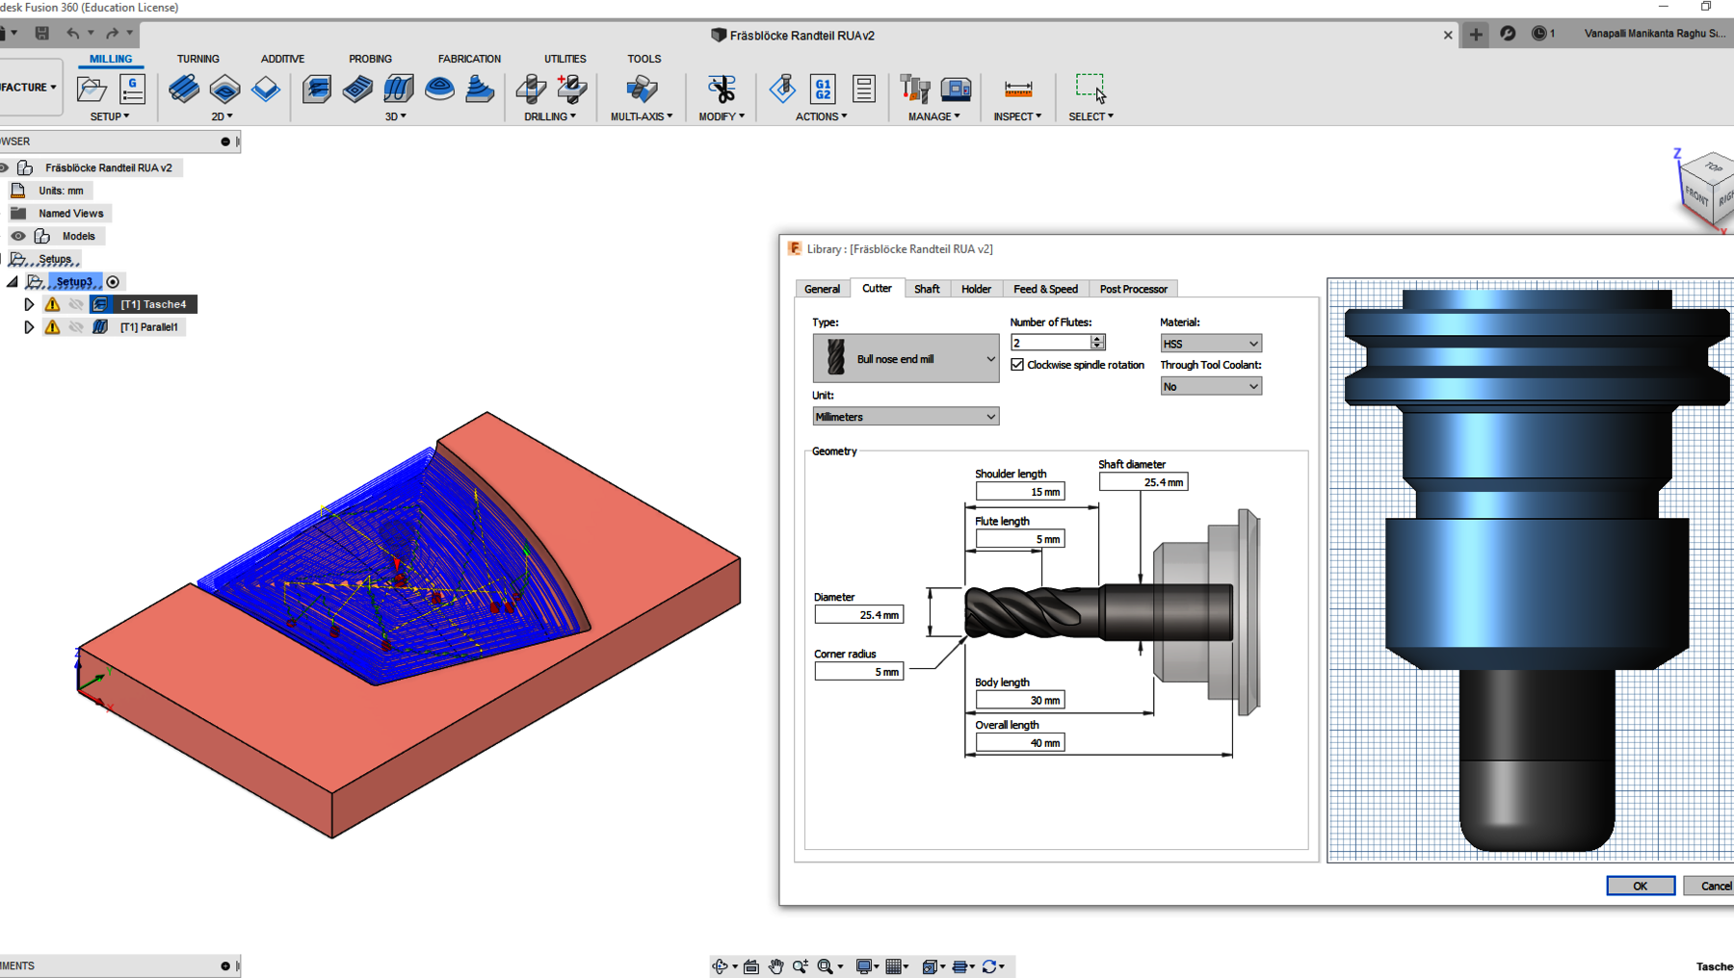Expand the [T1] Parallel1 operation node
This screenshot has height=978, width=1734.
tap(29, 327)
